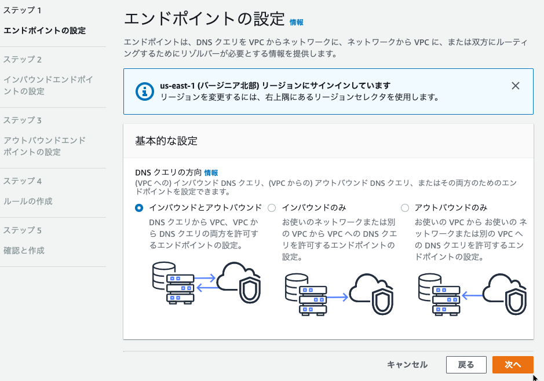The height and width of the screenshot is (381, 544).
Task: Click the server stack icon under インバウンドのみ
Action: (306, 295)
